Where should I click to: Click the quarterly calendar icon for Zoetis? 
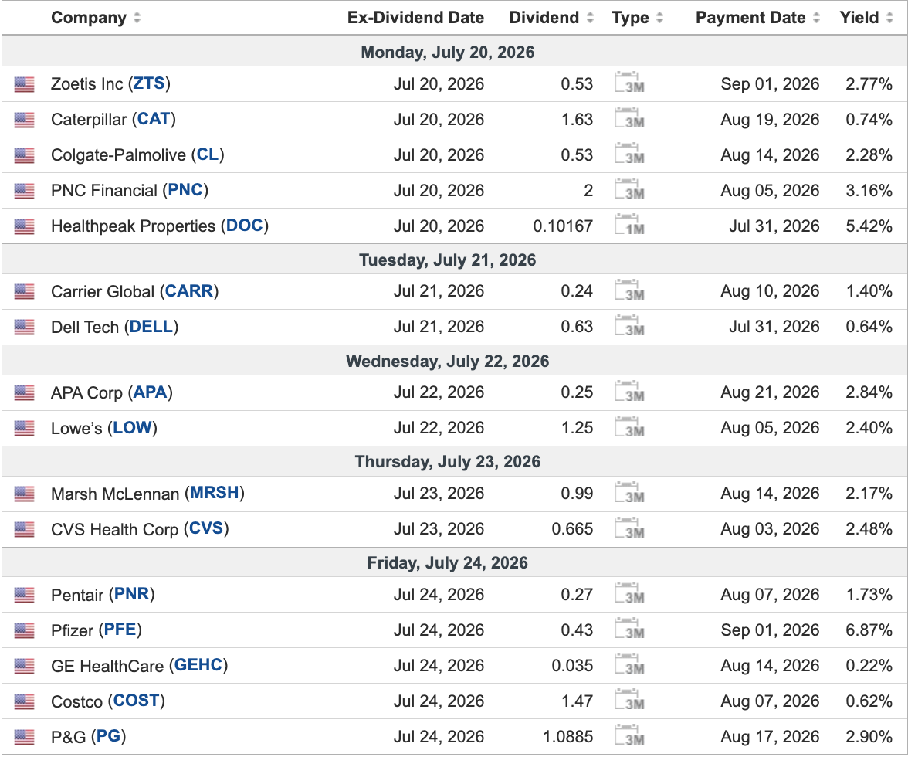click(x=629, y=83)
